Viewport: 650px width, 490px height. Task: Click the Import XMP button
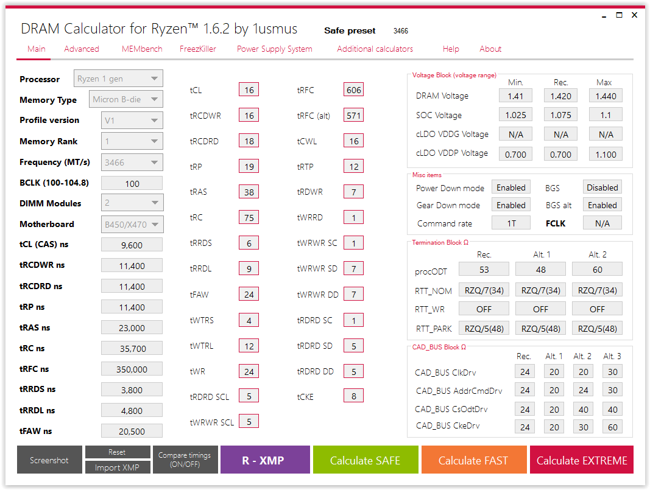118,467
